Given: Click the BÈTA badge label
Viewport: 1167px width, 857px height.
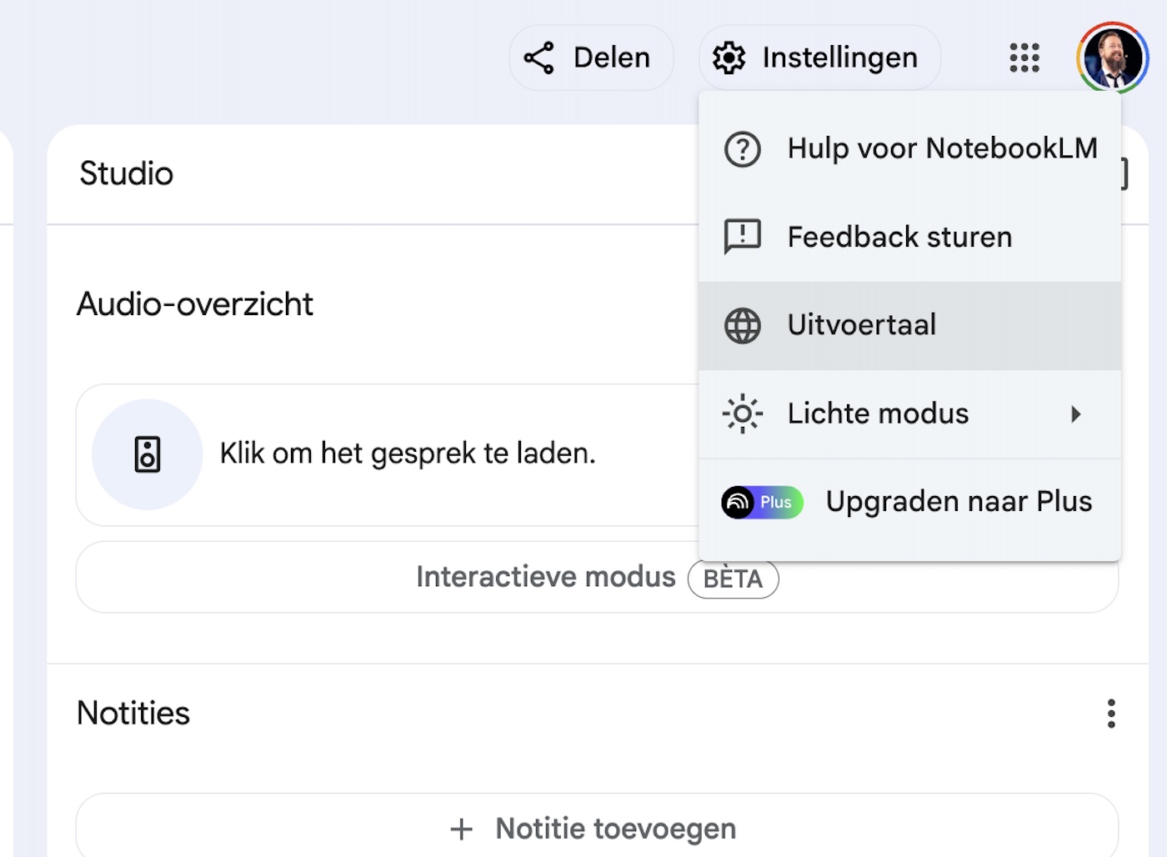Looking at the screenshot, I should (733, 579).
